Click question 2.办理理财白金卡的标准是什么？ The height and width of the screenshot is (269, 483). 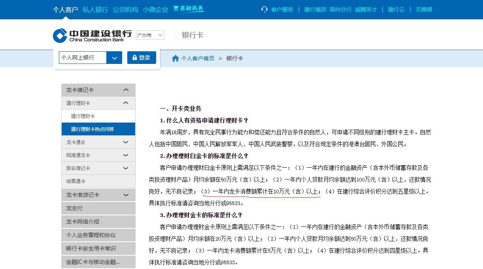[x=204, y=156]
